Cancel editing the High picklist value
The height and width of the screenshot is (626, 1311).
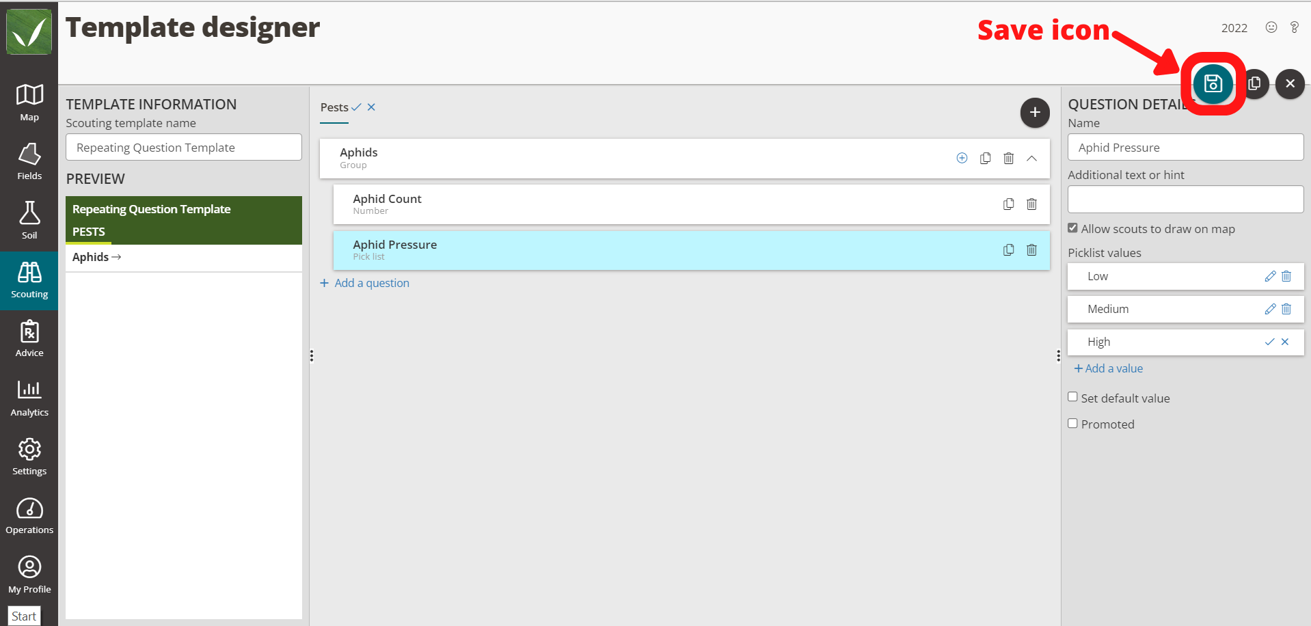click(x=1285, y=342)
